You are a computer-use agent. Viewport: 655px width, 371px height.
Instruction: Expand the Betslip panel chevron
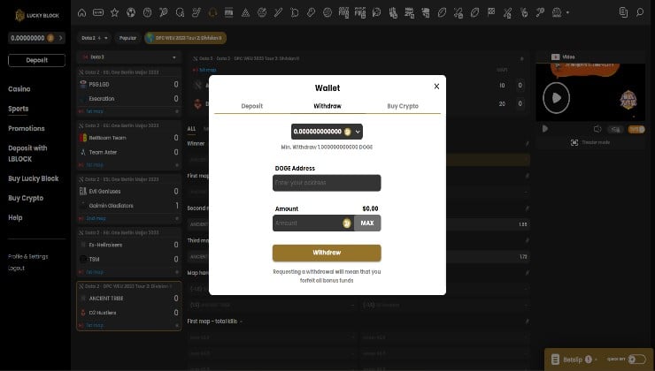(x=597, y=360)
